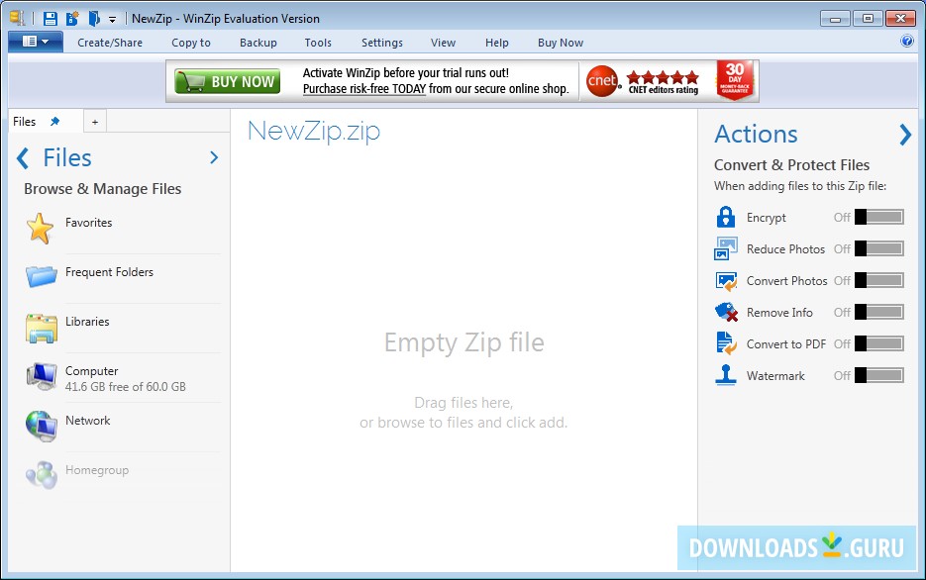The width and height of the screenshot is (926, 580).
Task: Click the Reduce Photos icon
Action: [x=726, y=248]
